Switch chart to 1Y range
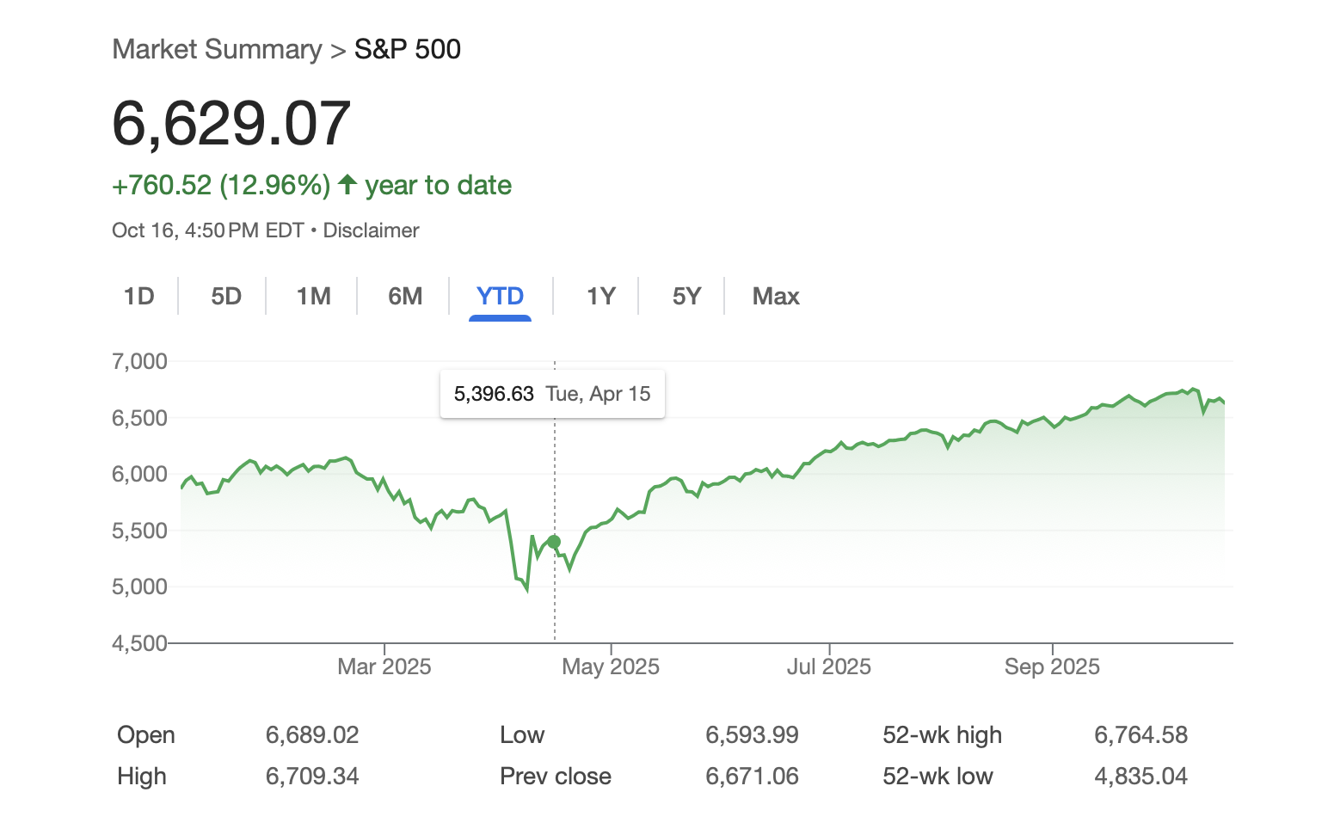Viewport: 1328px width, 829px height. pyautogui.click(x=600, y=297)
